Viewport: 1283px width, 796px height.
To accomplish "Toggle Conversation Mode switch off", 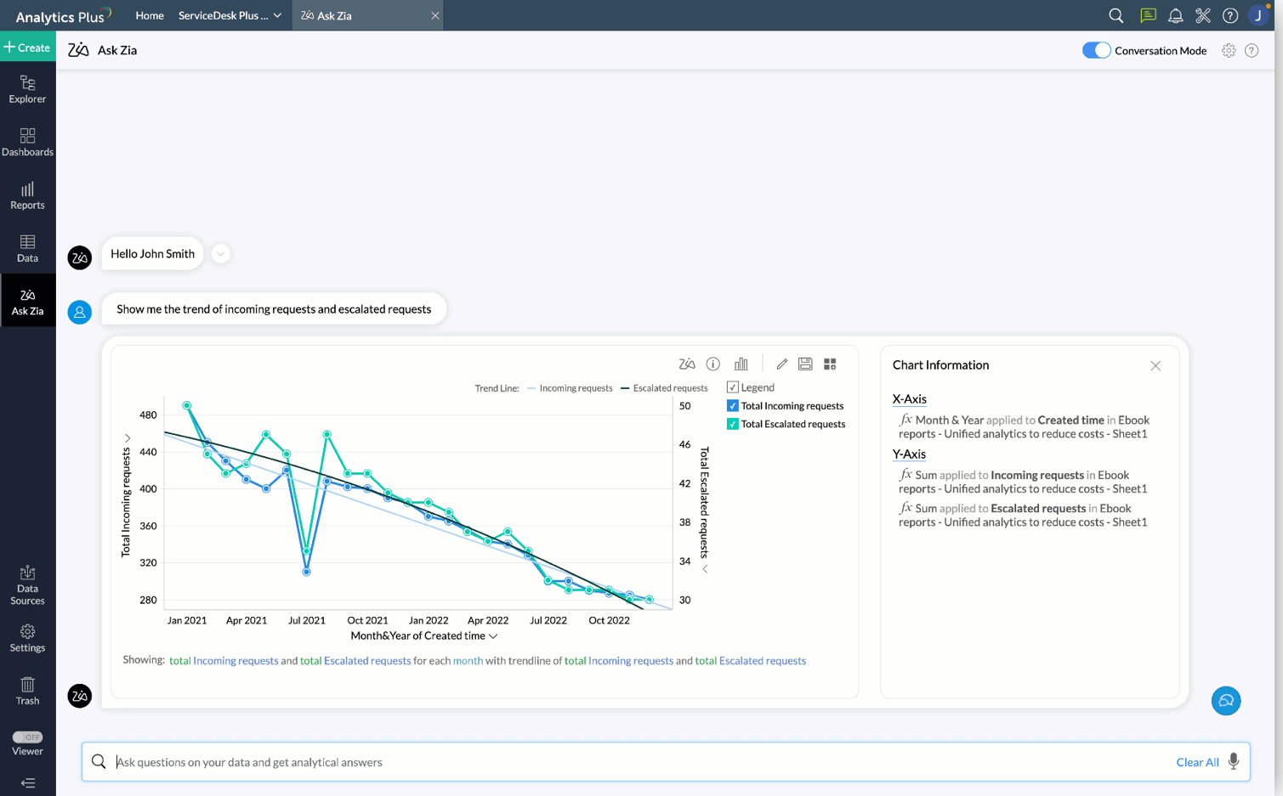I will 1096,50.
